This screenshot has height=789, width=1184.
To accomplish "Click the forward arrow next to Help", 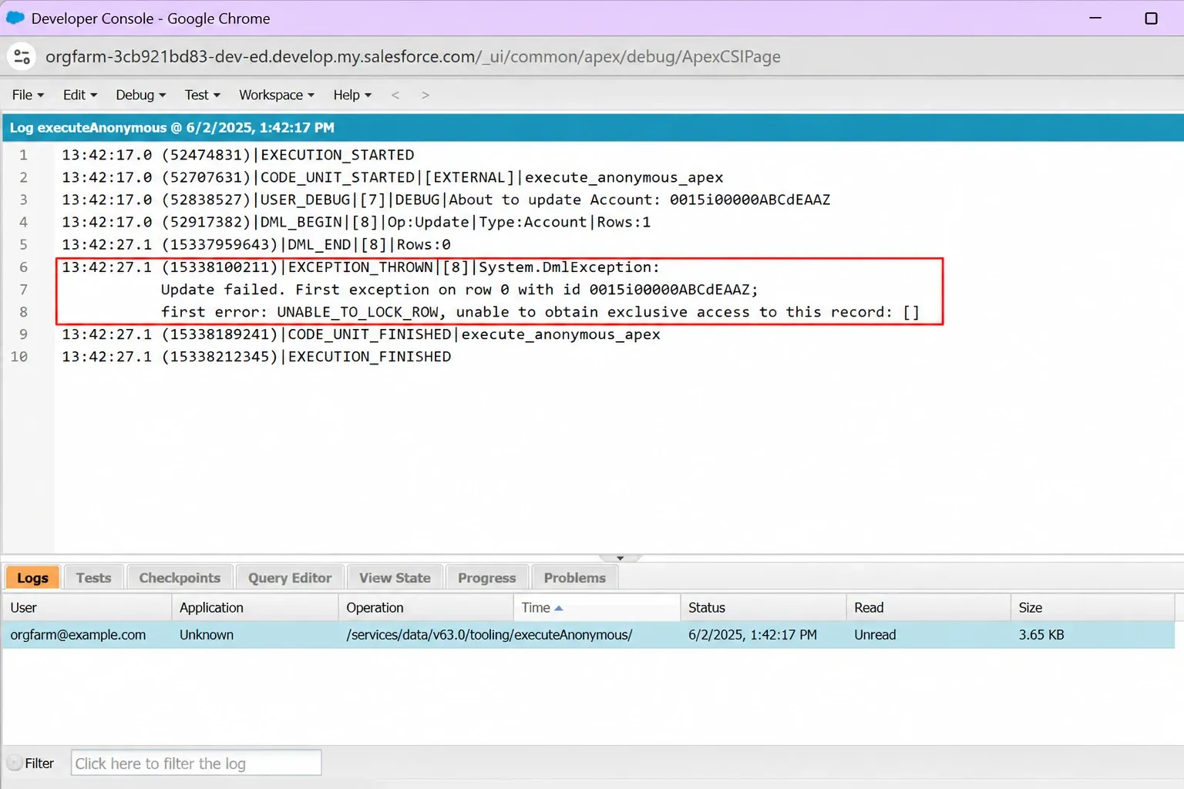I will (x=425, y=95).
